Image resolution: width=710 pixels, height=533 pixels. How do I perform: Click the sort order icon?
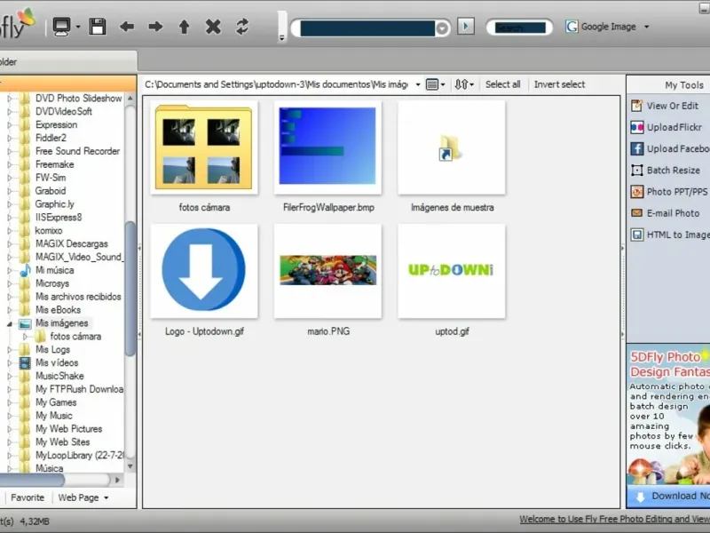pyautogui.click(x=461, y=84)
